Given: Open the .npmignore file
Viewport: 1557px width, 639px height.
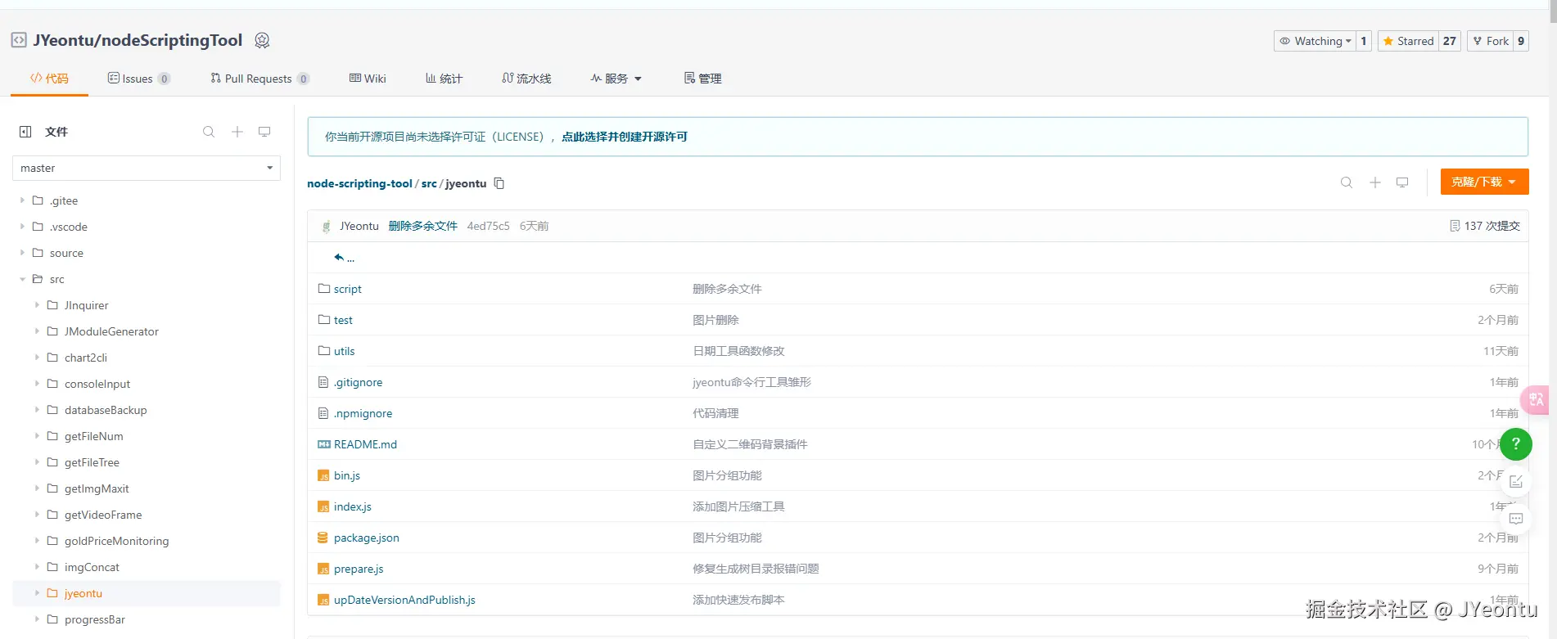Looking at the screenshot, I should click(363, 413).
